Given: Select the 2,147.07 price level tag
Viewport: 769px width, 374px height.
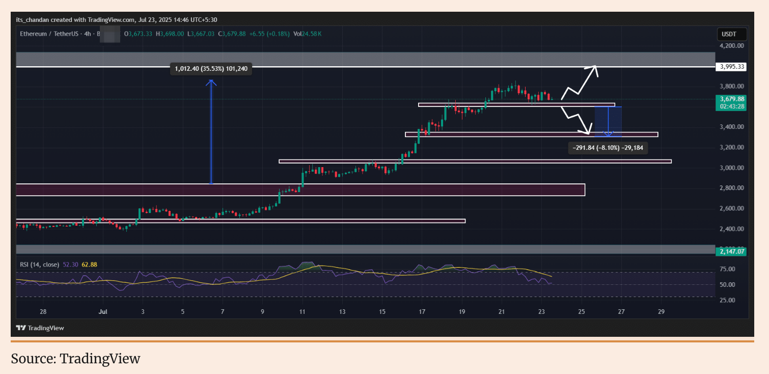Looking at the screenshot, I should 731,252.
